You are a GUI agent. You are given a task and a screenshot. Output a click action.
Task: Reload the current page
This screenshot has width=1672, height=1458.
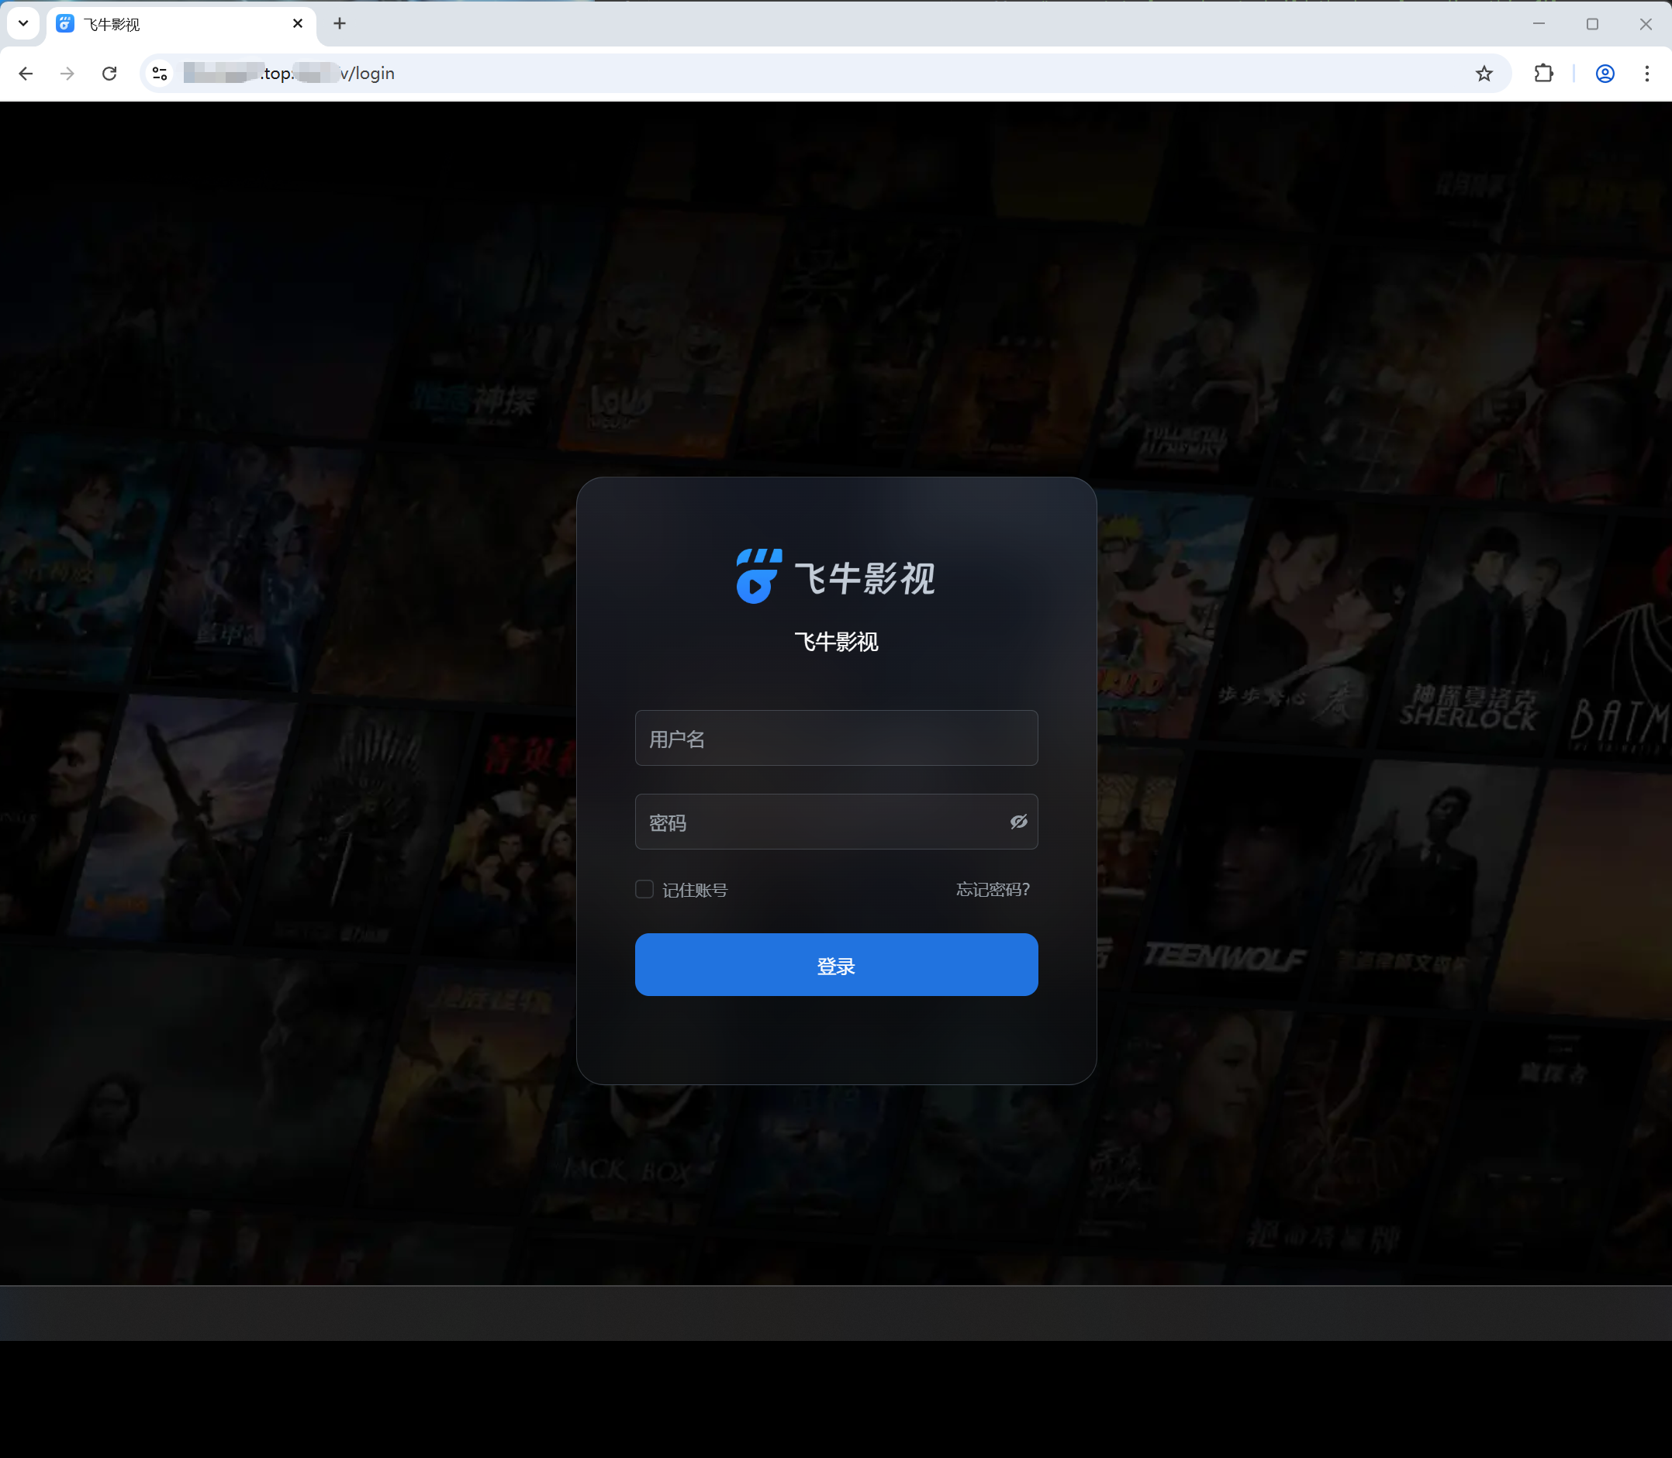[109, 74]
